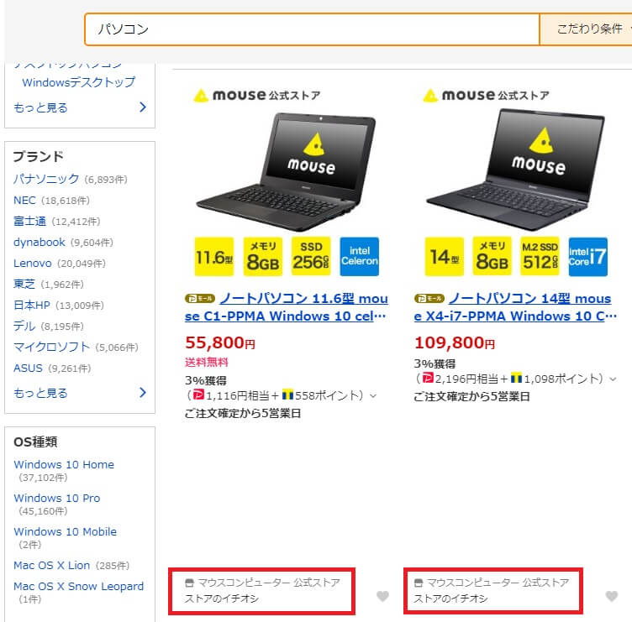Filter by Lenovo brand
Image resolution: width=632 pixels, height=622 pixels.
[x=32, y=264]
